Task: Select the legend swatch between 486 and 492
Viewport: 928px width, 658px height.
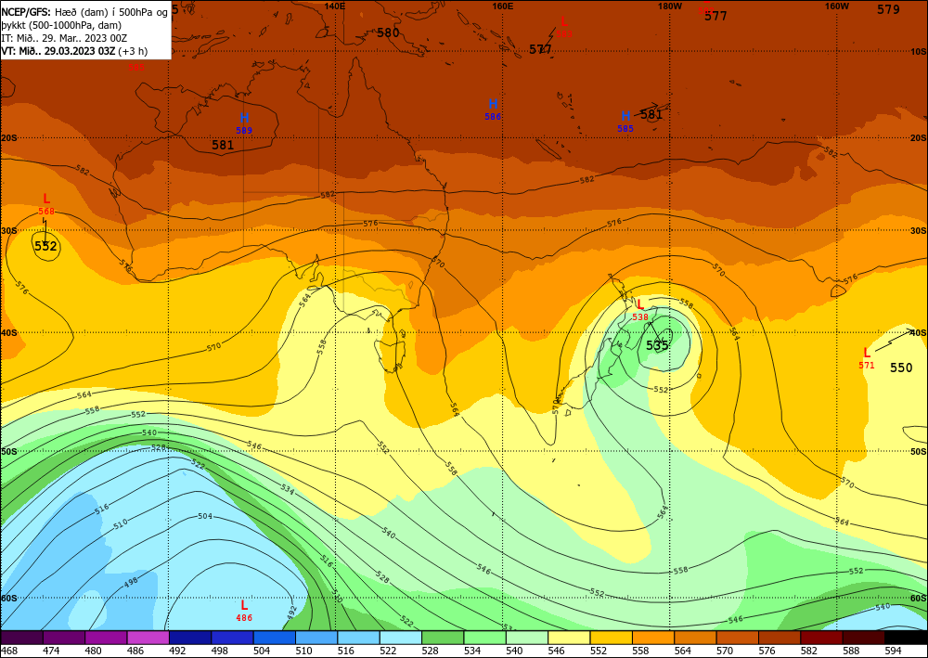Action: pos(148,638)
